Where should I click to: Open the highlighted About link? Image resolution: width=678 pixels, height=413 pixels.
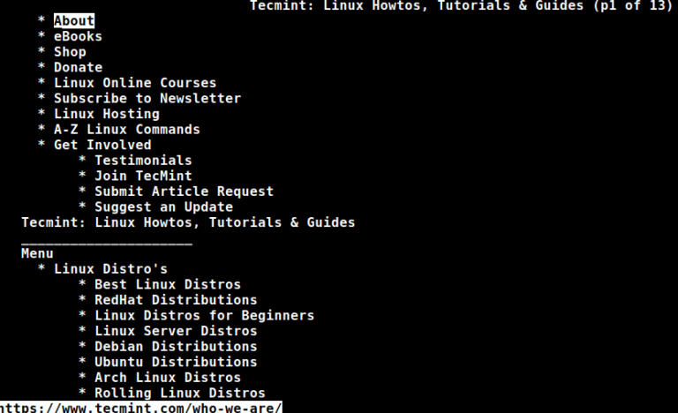pyautogui.click(x=74, y=21)
